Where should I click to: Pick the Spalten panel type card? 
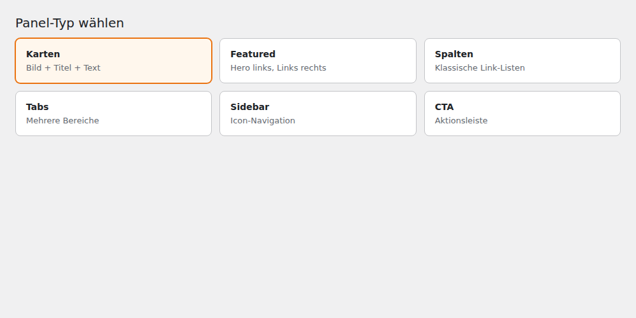point(522,61)
